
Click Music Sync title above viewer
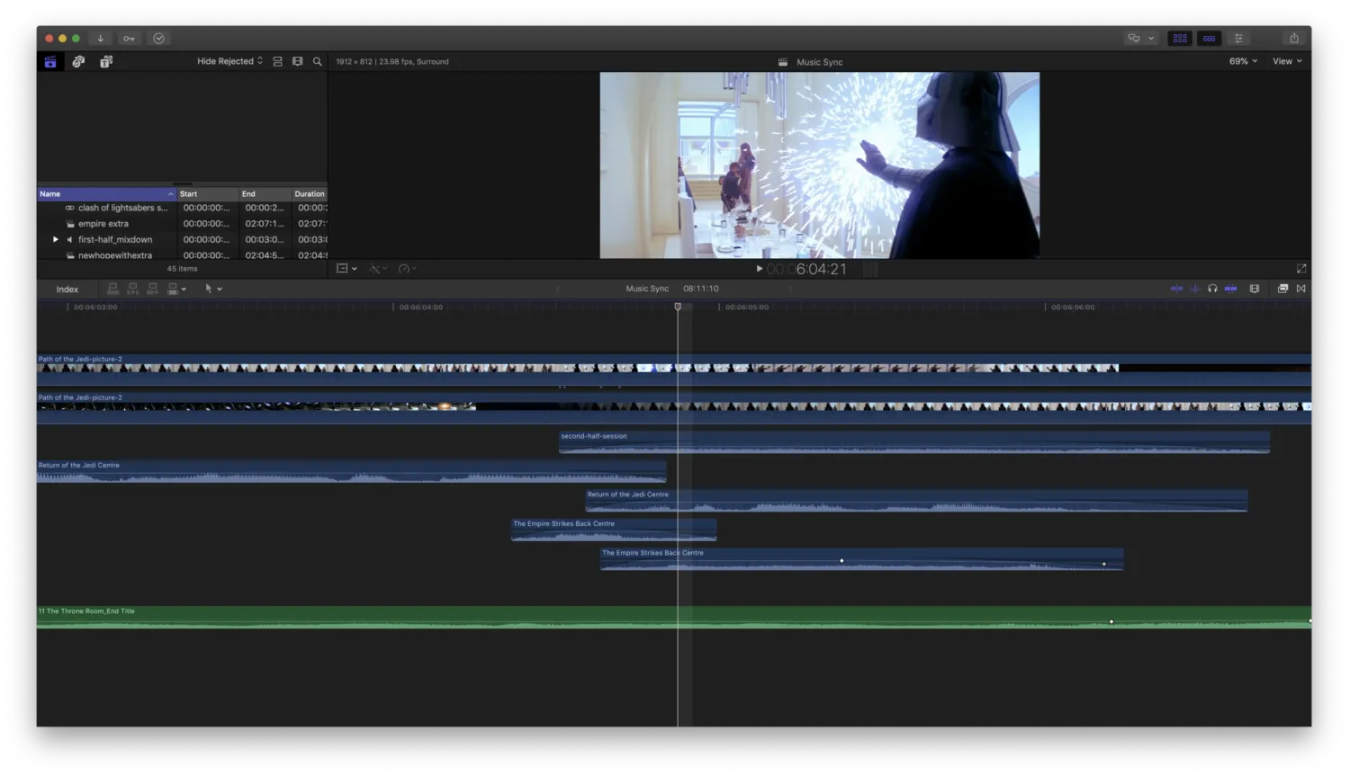tap(819, 62)
